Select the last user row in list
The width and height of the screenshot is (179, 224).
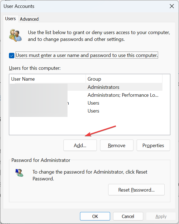(x=86, y=111)
